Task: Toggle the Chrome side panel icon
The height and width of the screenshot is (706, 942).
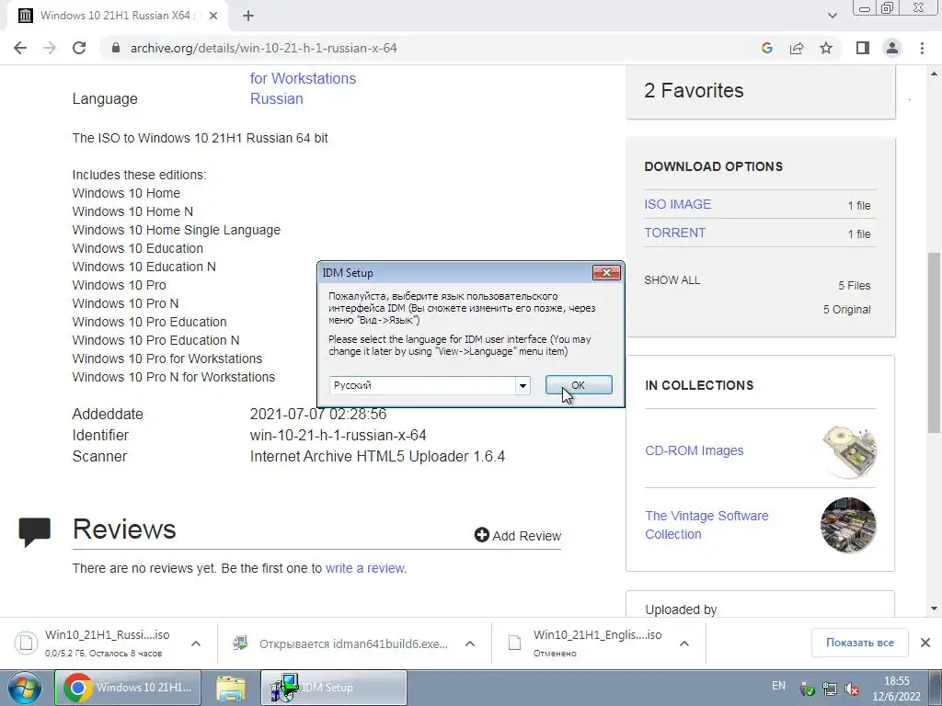Action: click(863, 48)
